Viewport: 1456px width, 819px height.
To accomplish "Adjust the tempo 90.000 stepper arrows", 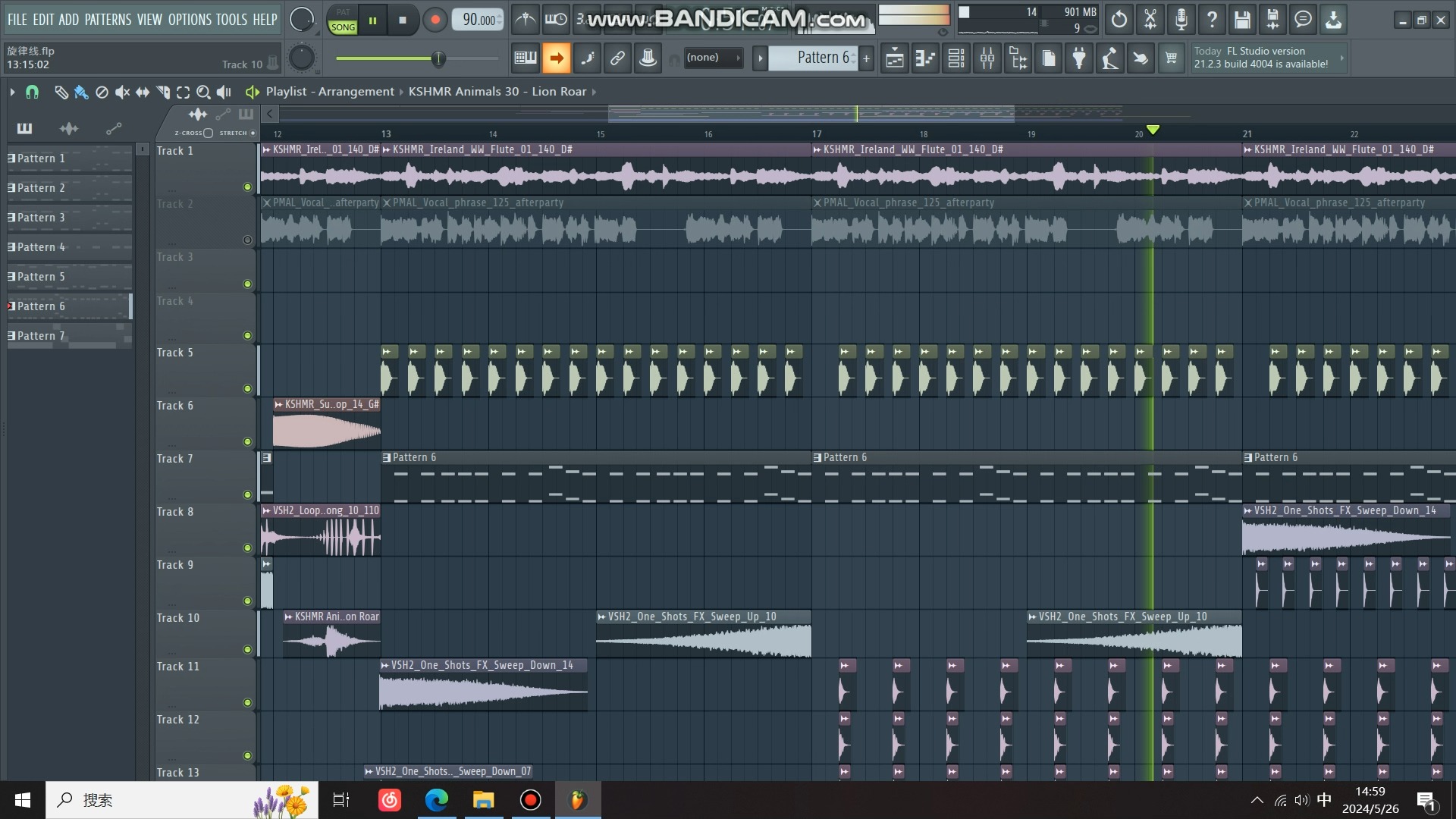I will click(499, 20).
